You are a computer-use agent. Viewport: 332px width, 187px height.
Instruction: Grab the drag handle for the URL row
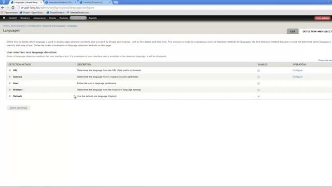click(10, 70)
